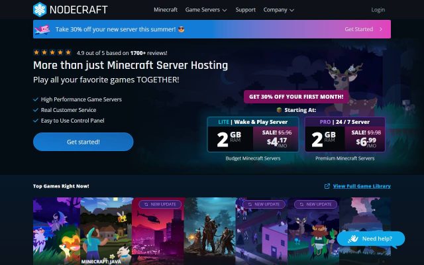Click New Update badge on helicopter game card
The image size is (424, 265).
(160, 205)
